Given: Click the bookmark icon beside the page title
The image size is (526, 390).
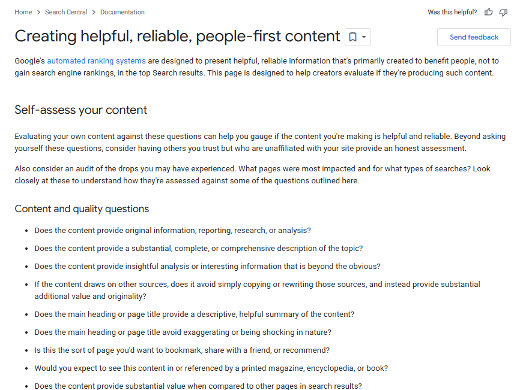Looking at the screenshot, I should (x=352, y=37).
